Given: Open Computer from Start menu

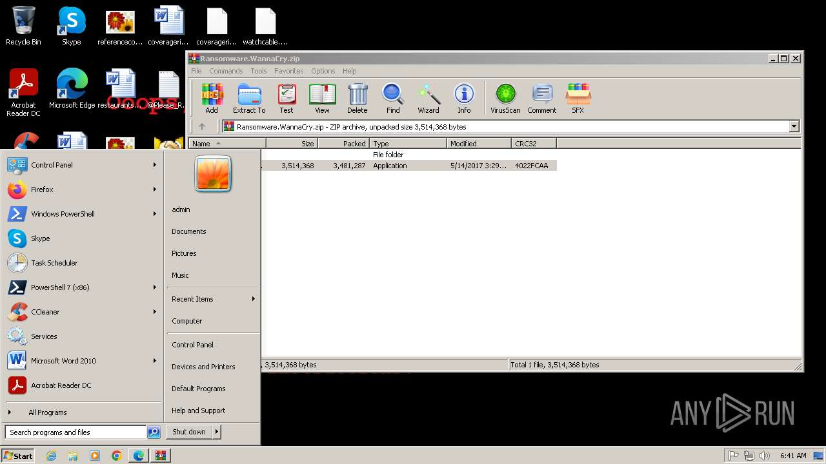Looking at the screenshot, I should click(x=187, y=321).
